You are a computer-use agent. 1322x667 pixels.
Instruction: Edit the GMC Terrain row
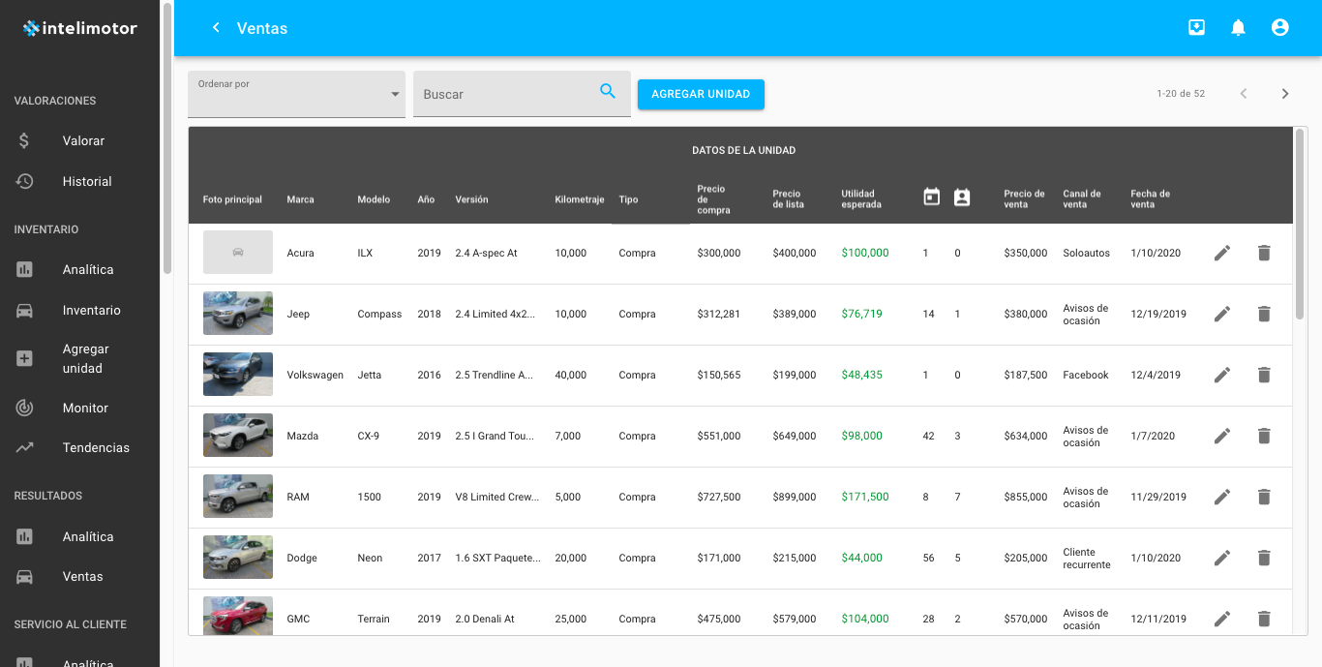1222,619
